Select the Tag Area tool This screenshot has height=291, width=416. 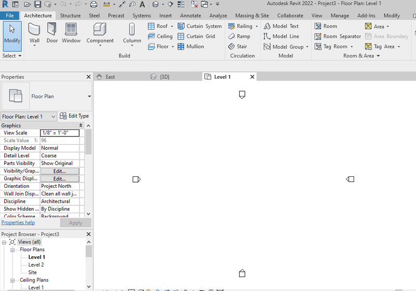coord(380,47)
